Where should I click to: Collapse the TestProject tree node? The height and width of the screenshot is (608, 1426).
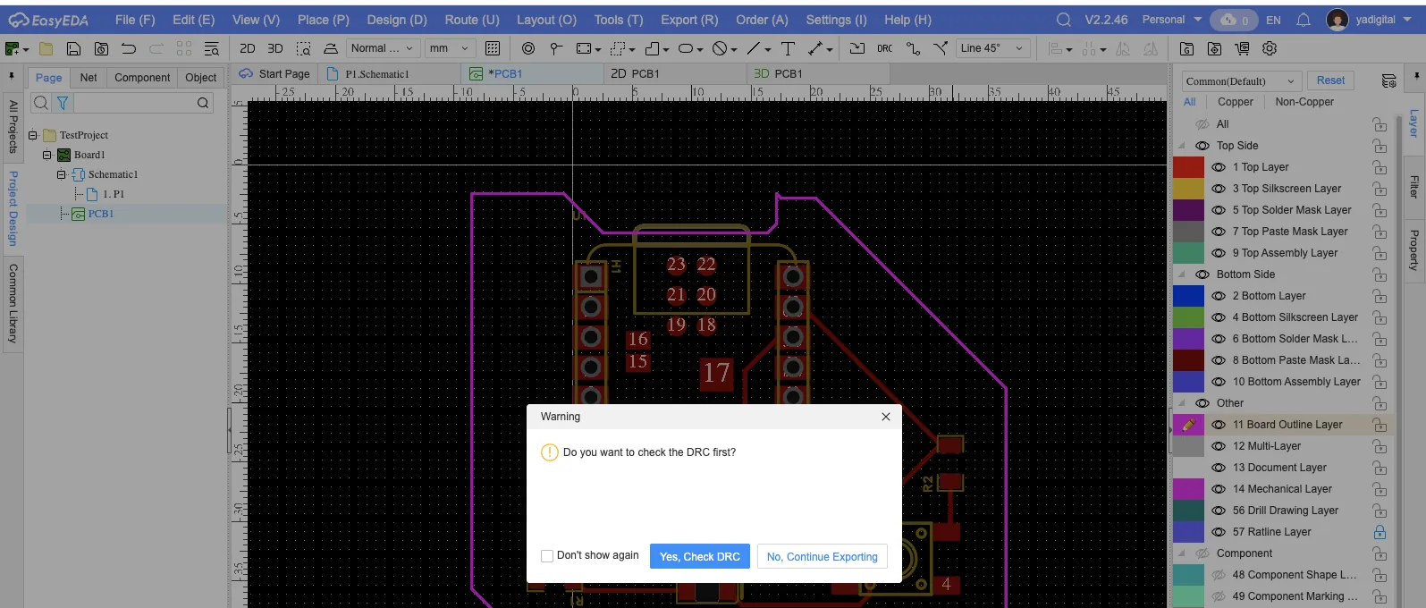[x=33, y=135]
